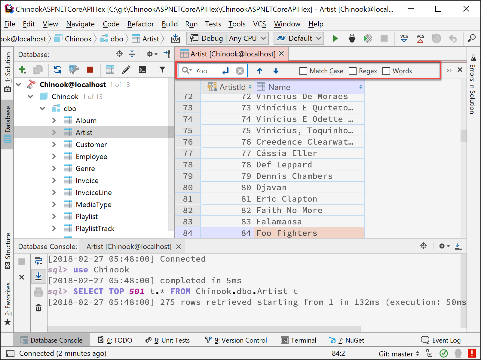Go to next search occurrence arrow
Image resolution: width=481 pixels, height=360 pixels.
[276, 71]
